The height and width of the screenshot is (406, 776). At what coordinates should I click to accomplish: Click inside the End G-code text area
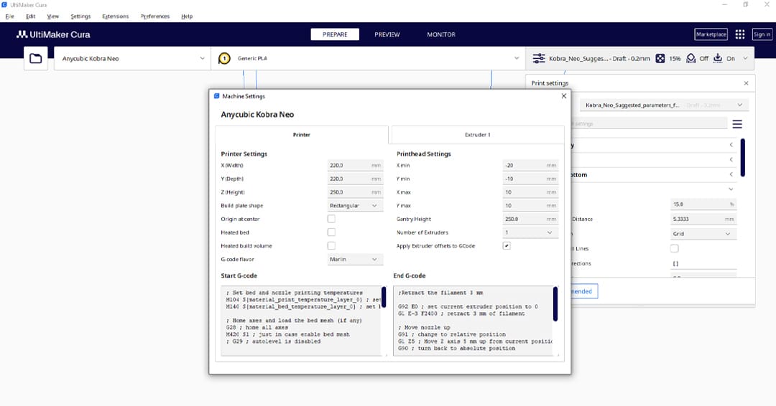[473, 321]
